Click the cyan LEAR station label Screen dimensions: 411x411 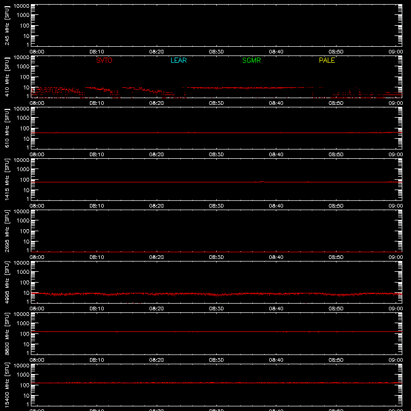click(x=178, y=60)
